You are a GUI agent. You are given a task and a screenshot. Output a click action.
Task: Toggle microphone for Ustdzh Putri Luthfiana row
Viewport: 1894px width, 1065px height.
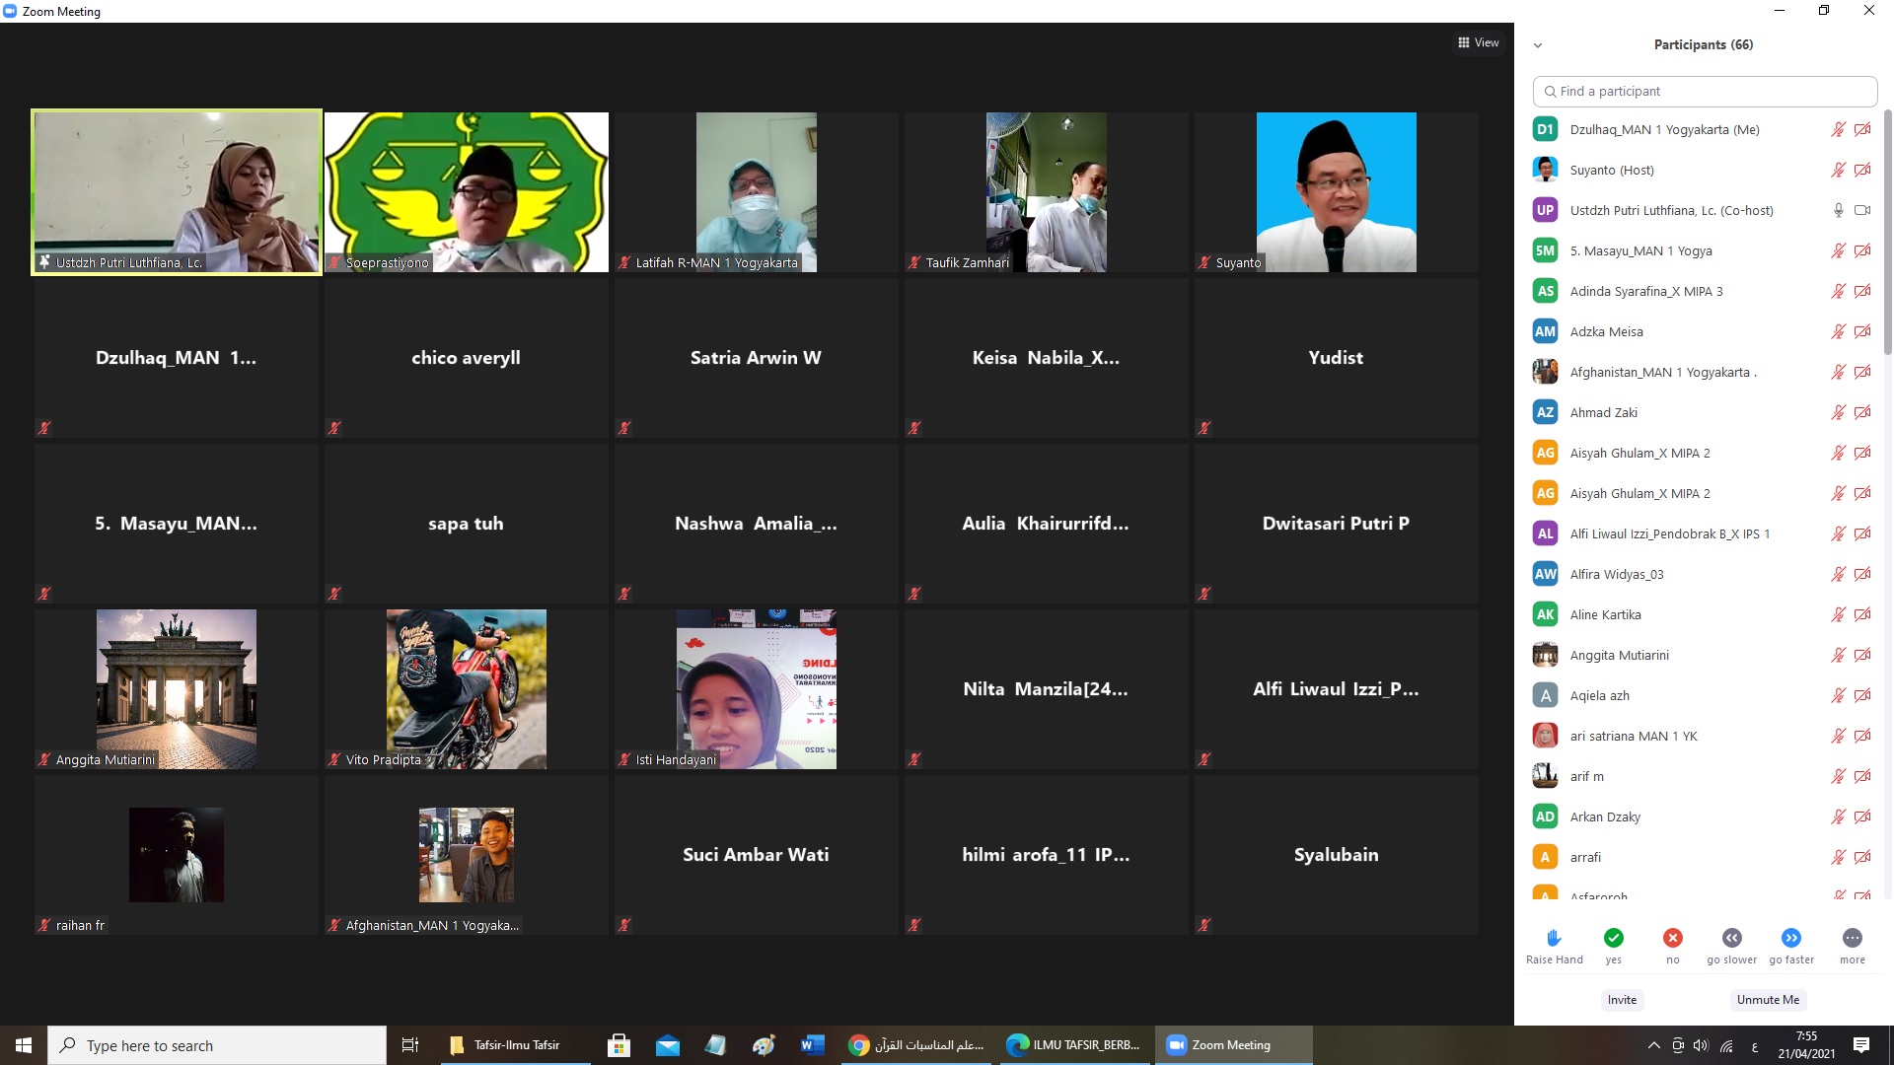pyautogui.click(x=1838, y=210)
